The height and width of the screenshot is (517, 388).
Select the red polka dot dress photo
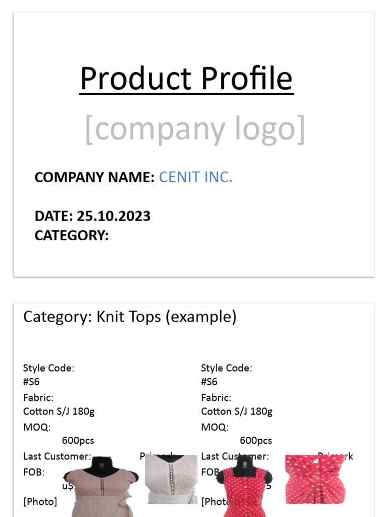245,487
